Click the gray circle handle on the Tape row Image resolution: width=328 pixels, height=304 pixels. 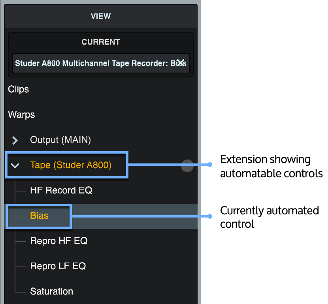tap(187, 165)
